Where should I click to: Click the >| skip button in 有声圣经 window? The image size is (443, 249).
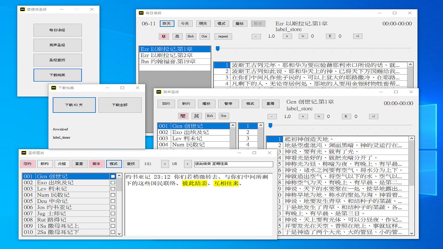(x=373, y=116)
